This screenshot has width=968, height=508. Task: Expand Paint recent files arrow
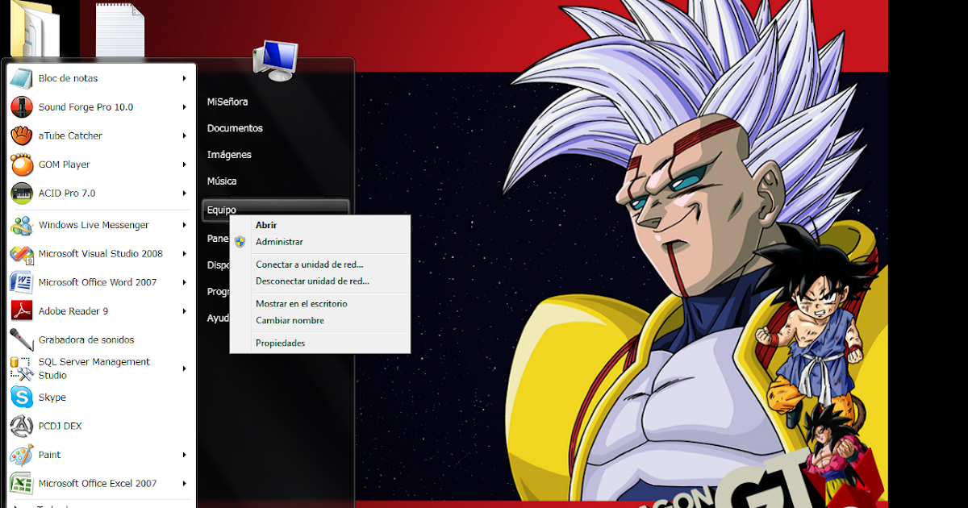pos(185,455)
